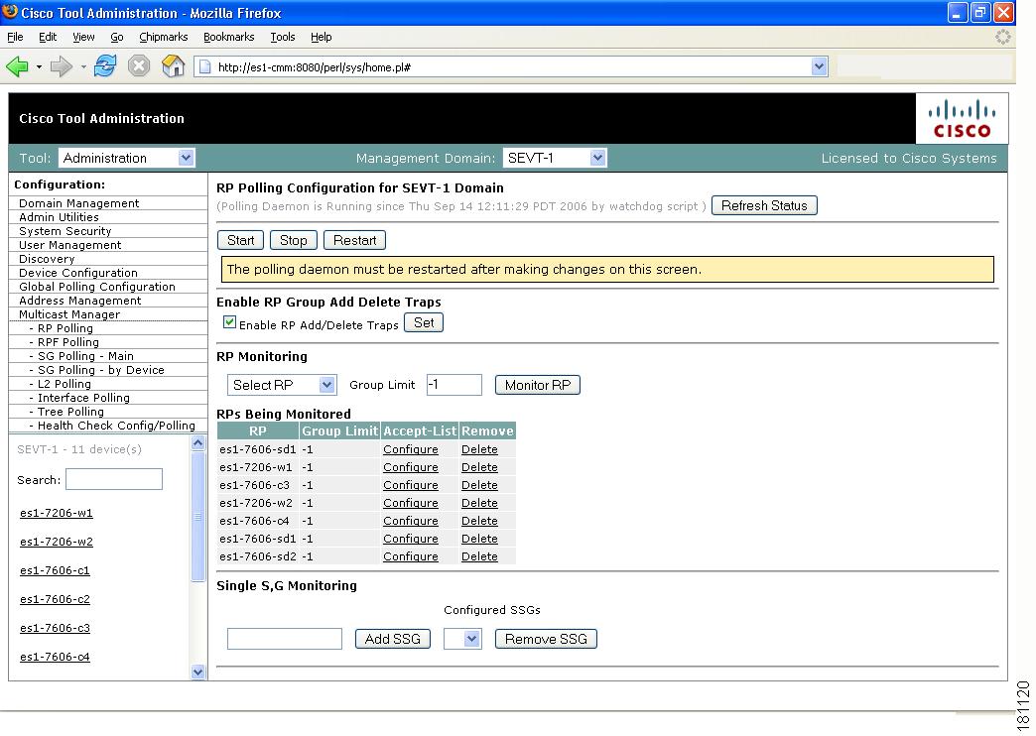This screenshot has height=736, width=1036.
Task: Click the Start polling daemon button
Action: click(240, 240)
